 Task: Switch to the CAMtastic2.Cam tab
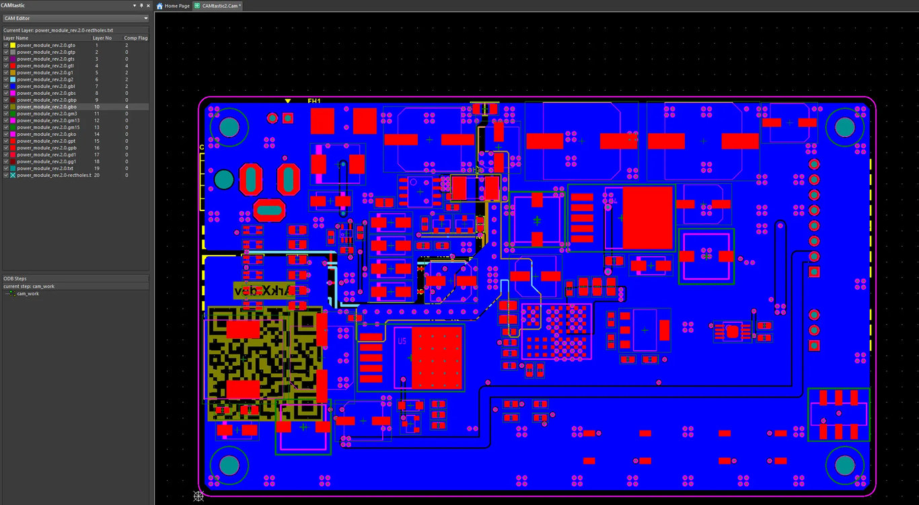tap(217, 5)
